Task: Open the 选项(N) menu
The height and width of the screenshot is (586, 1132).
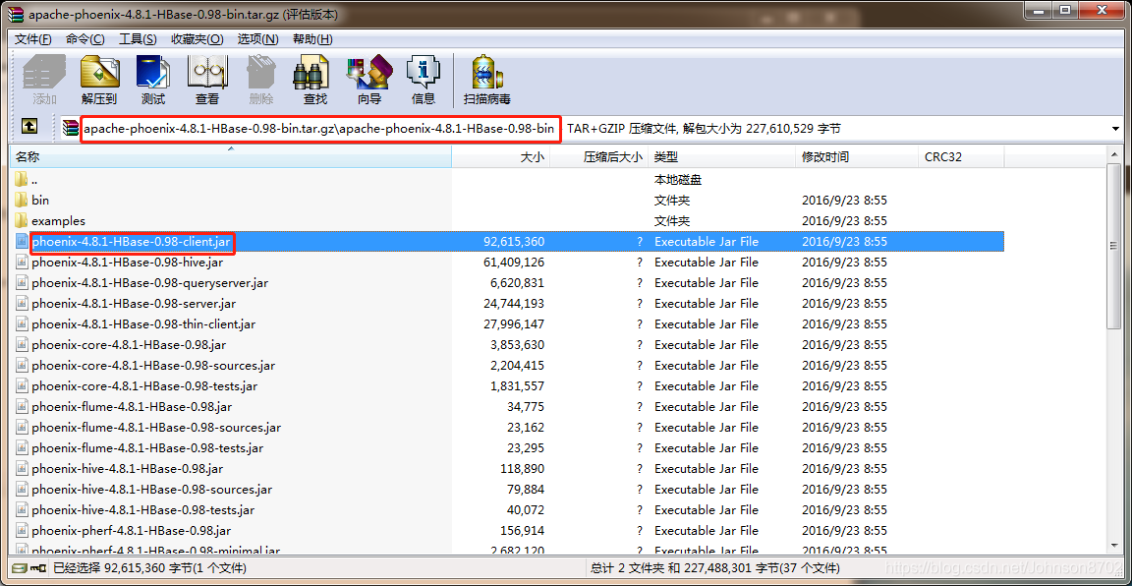Action: click(257, 39)
